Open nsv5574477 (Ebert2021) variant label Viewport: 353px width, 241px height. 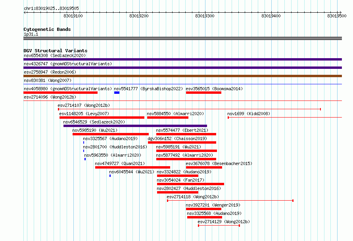(182, 130)
